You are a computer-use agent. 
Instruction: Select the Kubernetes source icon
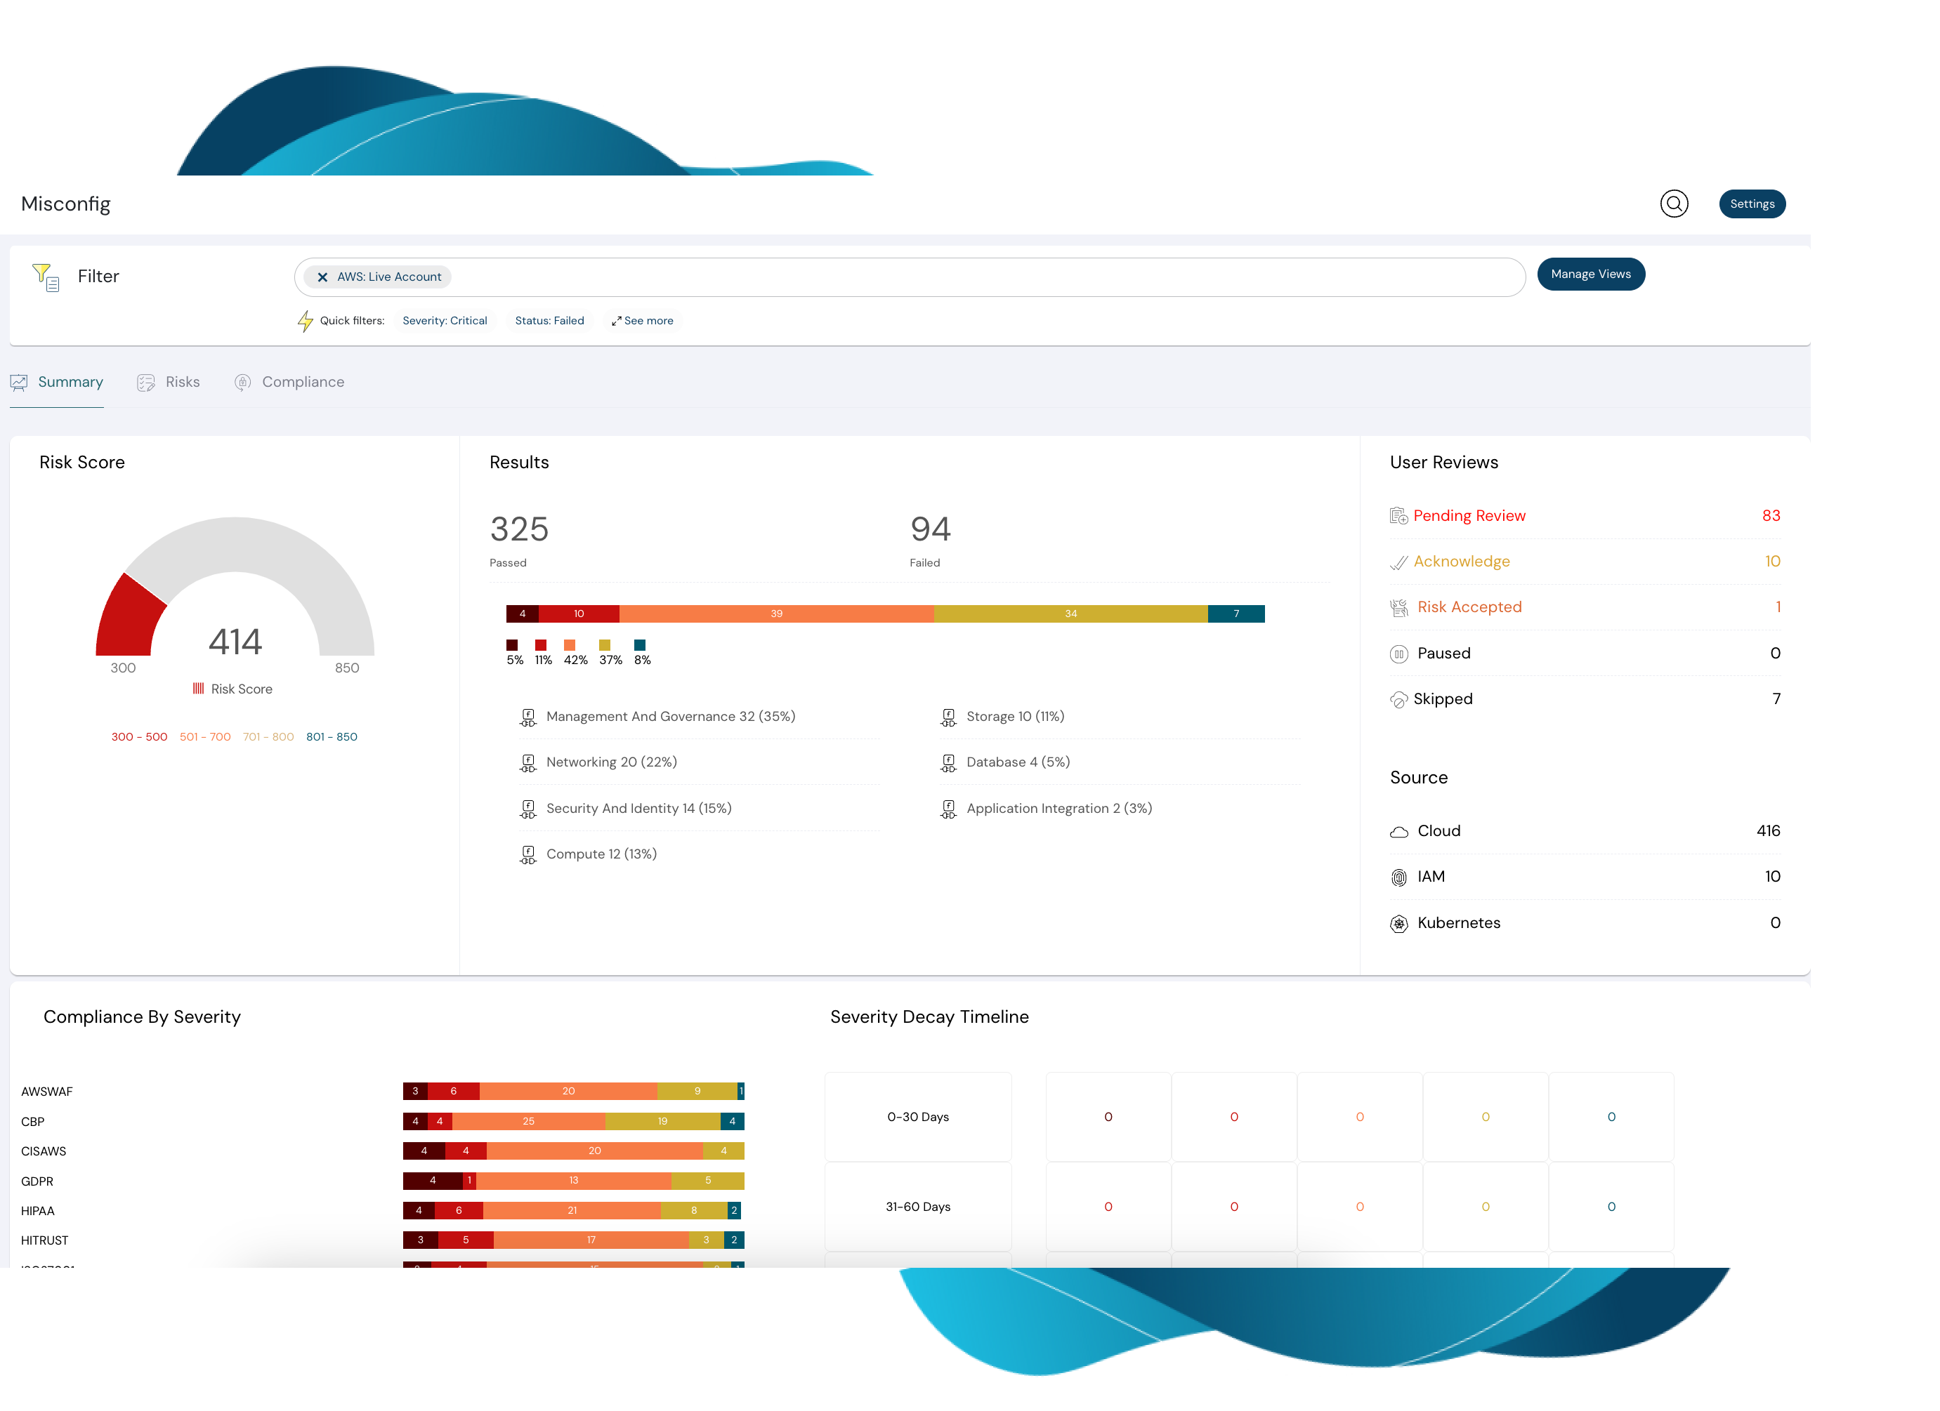pyautogui.click(x=1399, y=922)
